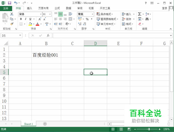The image size is (174, 132).
Task: Open Insert Function fx dialog
Action: click(x=48, y=36)
